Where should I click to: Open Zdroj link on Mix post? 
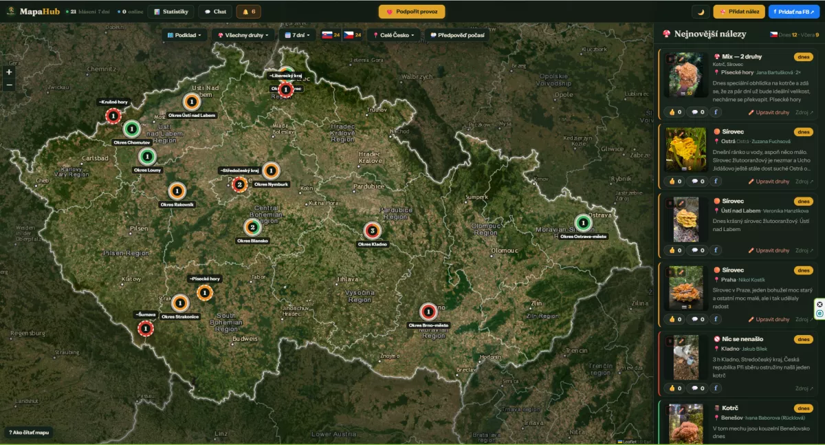(804, 112)
